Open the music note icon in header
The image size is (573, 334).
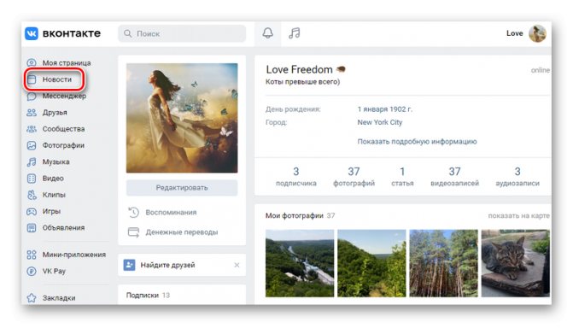[x=294, y=33]
